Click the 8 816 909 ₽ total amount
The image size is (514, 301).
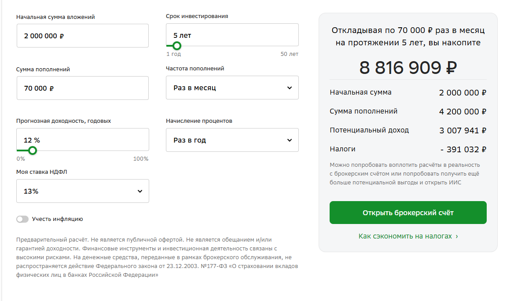(408, 68)
